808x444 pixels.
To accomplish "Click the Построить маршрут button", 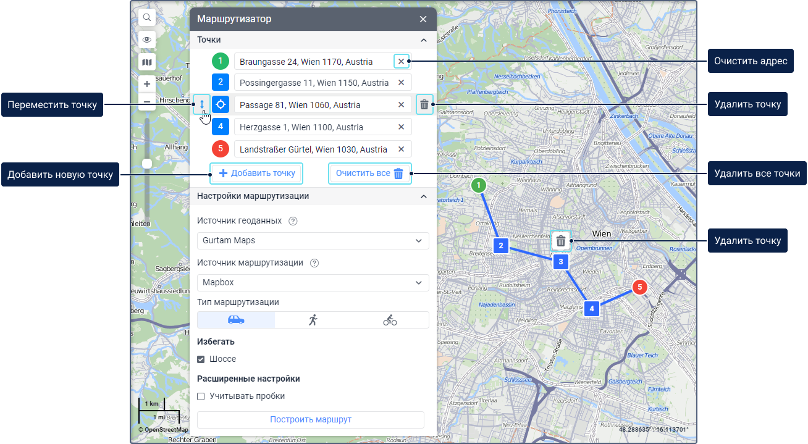I will point(310,420).
